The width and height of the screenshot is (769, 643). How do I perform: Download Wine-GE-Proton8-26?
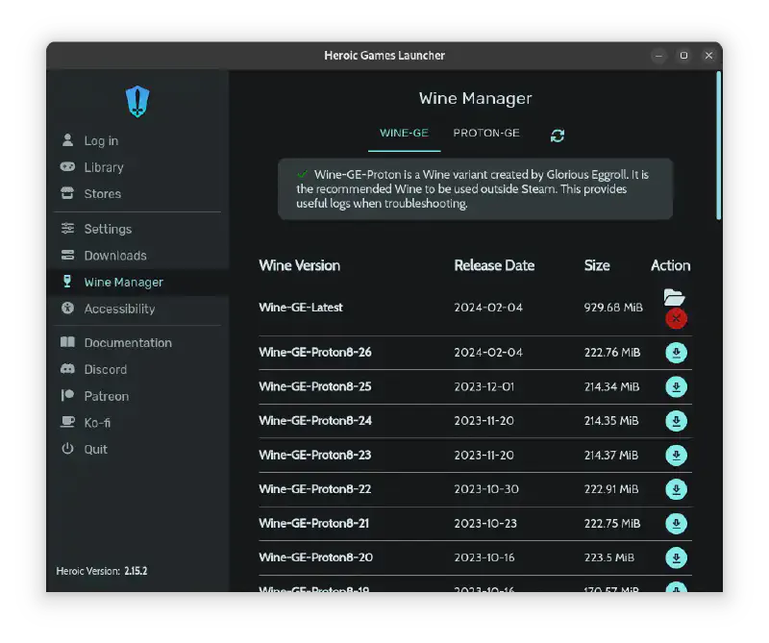point(677,353)
